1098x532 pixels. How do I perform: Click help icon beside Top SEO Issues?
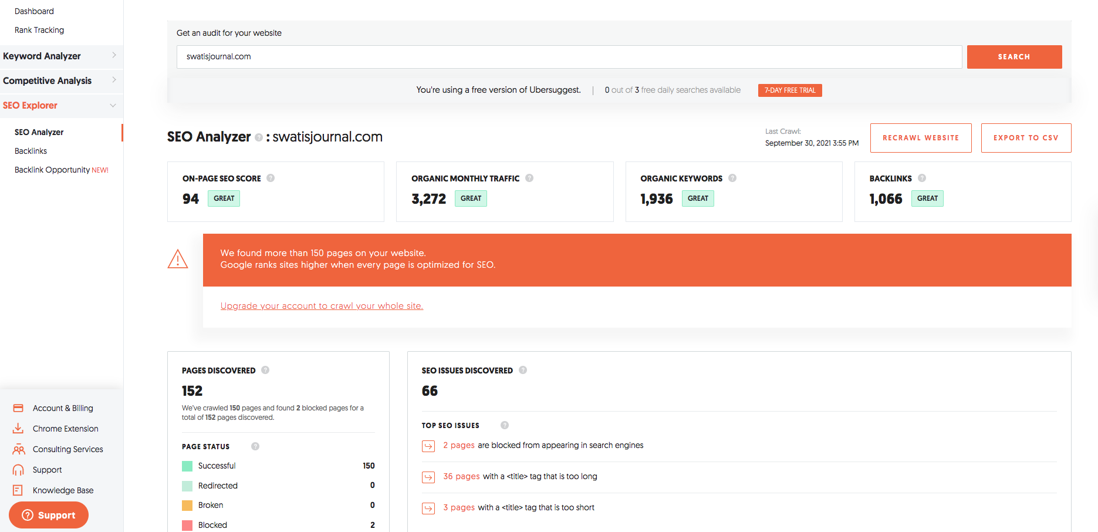[x=505, y=425]
